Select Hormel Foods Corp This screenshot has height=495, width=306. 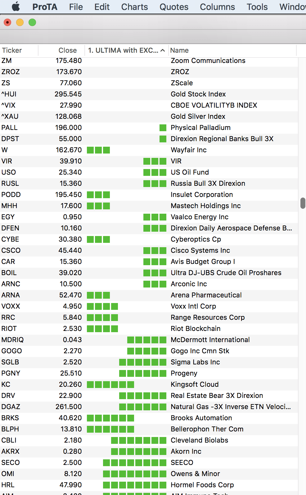[202, 485]
